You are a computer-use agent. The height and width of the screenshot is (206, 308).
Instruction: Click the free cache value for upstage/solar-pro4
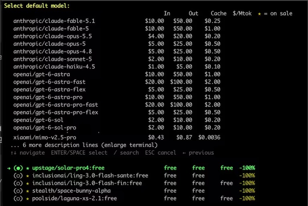(x=227, y=168)
